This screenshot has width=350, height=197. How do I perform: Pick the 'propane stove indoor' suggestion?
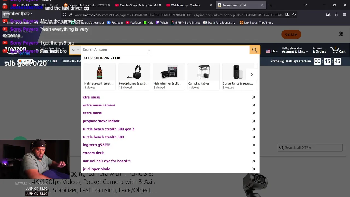pyautogui.click(x=101, y=121)
